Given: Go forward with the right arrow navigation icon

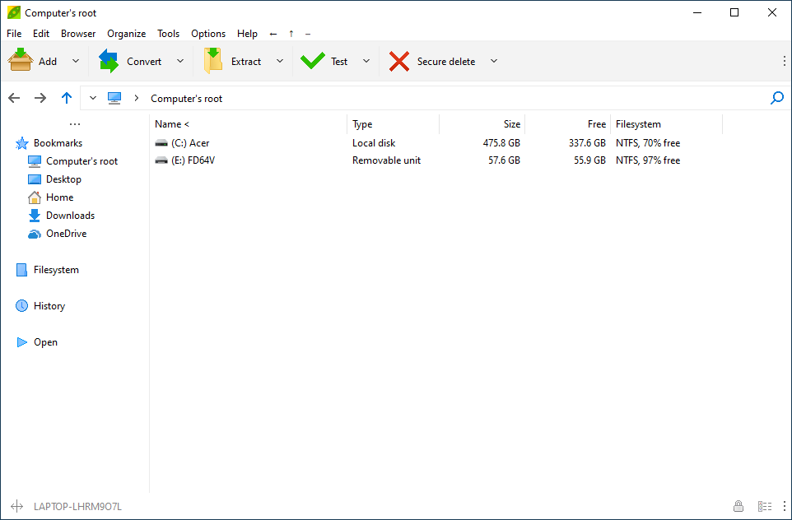Looking at the screenshot, I should coord(40,98).
